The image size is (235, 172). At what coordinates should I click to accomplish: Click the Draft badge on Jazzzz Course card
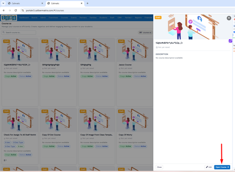pyautogui.click(x=121, y=41)
